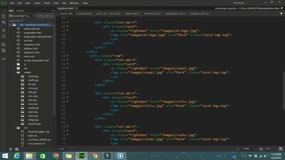Click the body tag selector in status bar
Image resolution: width=285 pixels, height=160 pixels.
(x=61, y=149)
